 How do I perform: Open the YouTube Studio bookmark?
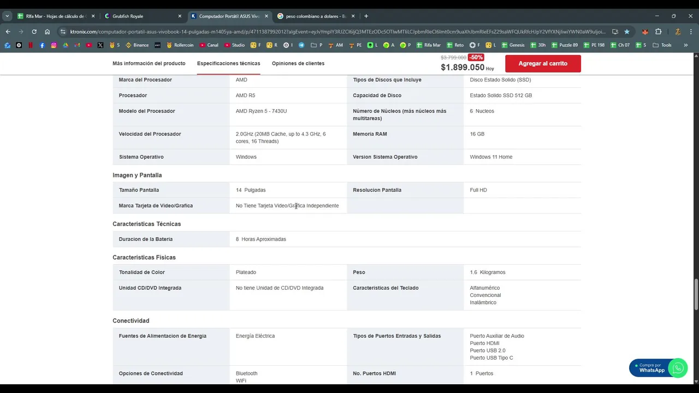[x=234, y=45]
